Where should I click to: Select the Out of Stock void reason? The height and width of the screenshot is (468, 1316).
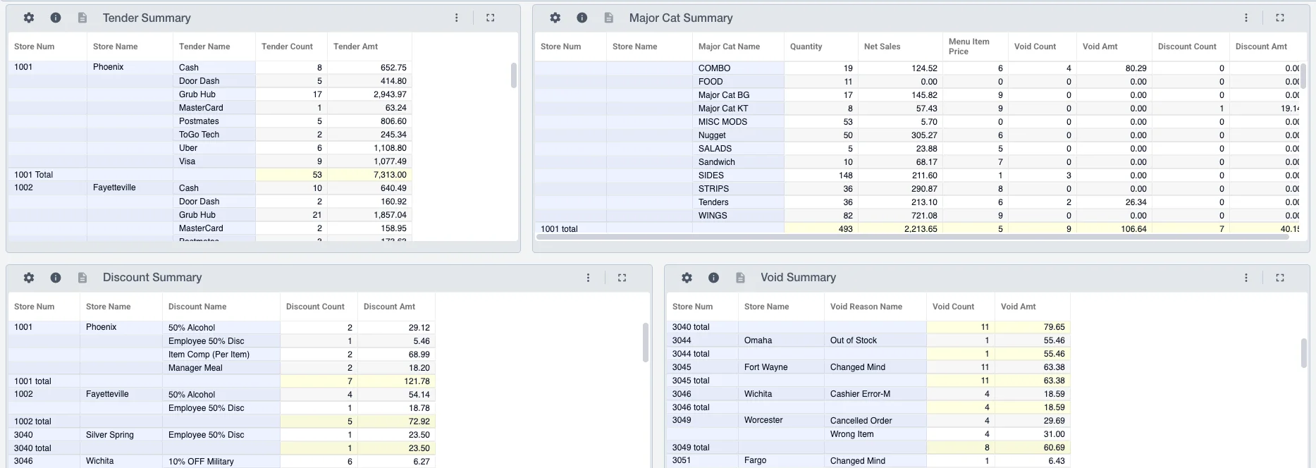854,340
